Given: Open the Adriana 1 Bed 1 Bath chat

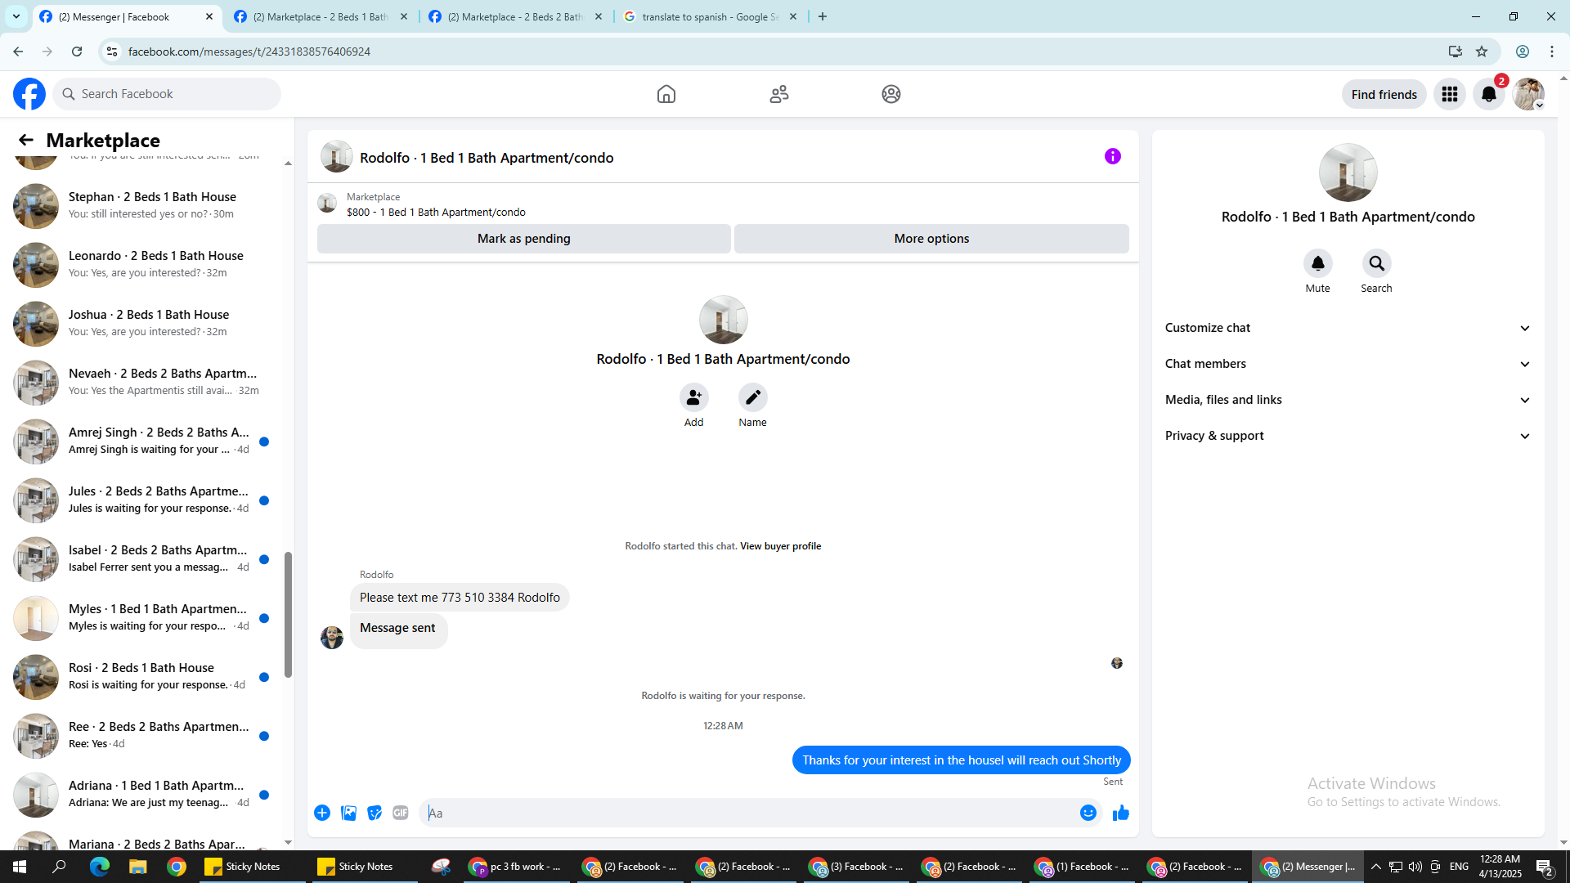Looking at the screenshot, I should pyautogui.click(x=144, y=794).
